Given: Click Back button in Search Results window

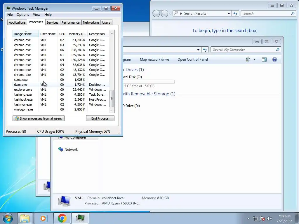Looking at the screenshot, I should coord(156,13).
